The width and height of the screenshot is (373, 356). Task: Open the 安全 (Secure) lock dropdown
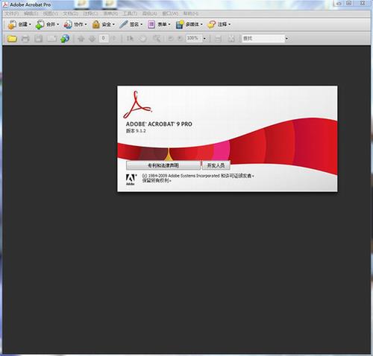[x=103, y=25]
